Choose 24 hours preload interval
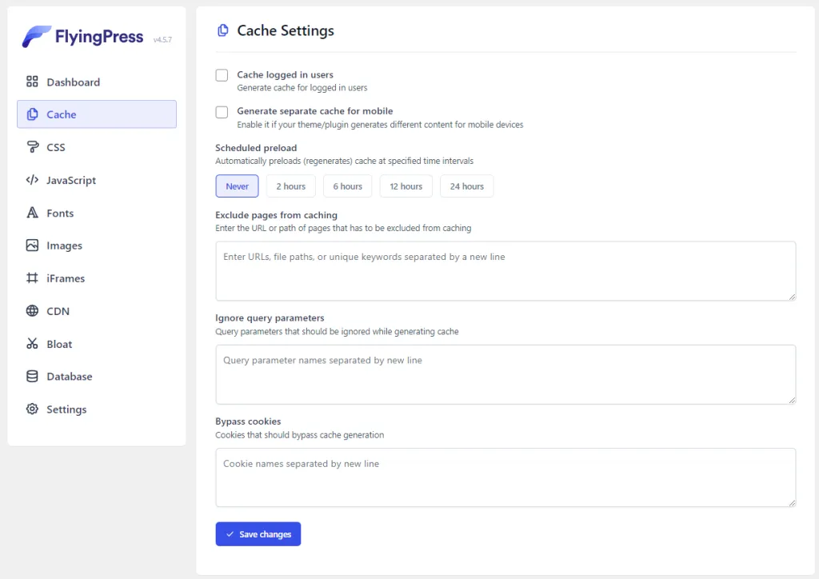Screen dimensions: 819x579 466,186
